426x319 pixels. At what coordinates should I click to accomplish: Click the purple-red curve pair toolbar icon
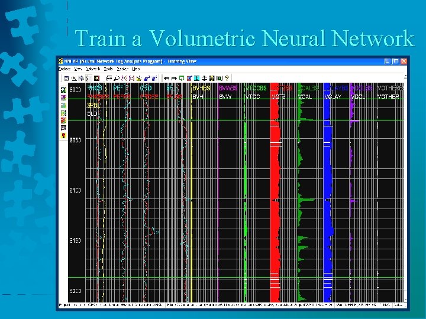point(124,79)
